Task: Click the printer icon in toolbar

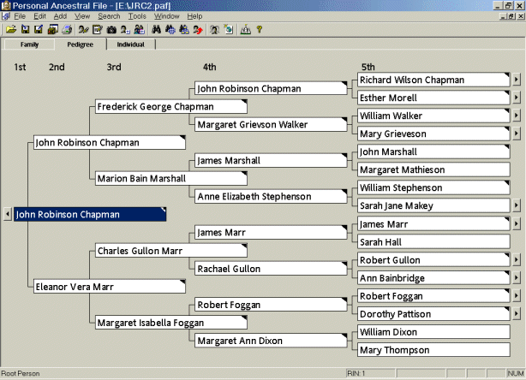Action: 66,29
